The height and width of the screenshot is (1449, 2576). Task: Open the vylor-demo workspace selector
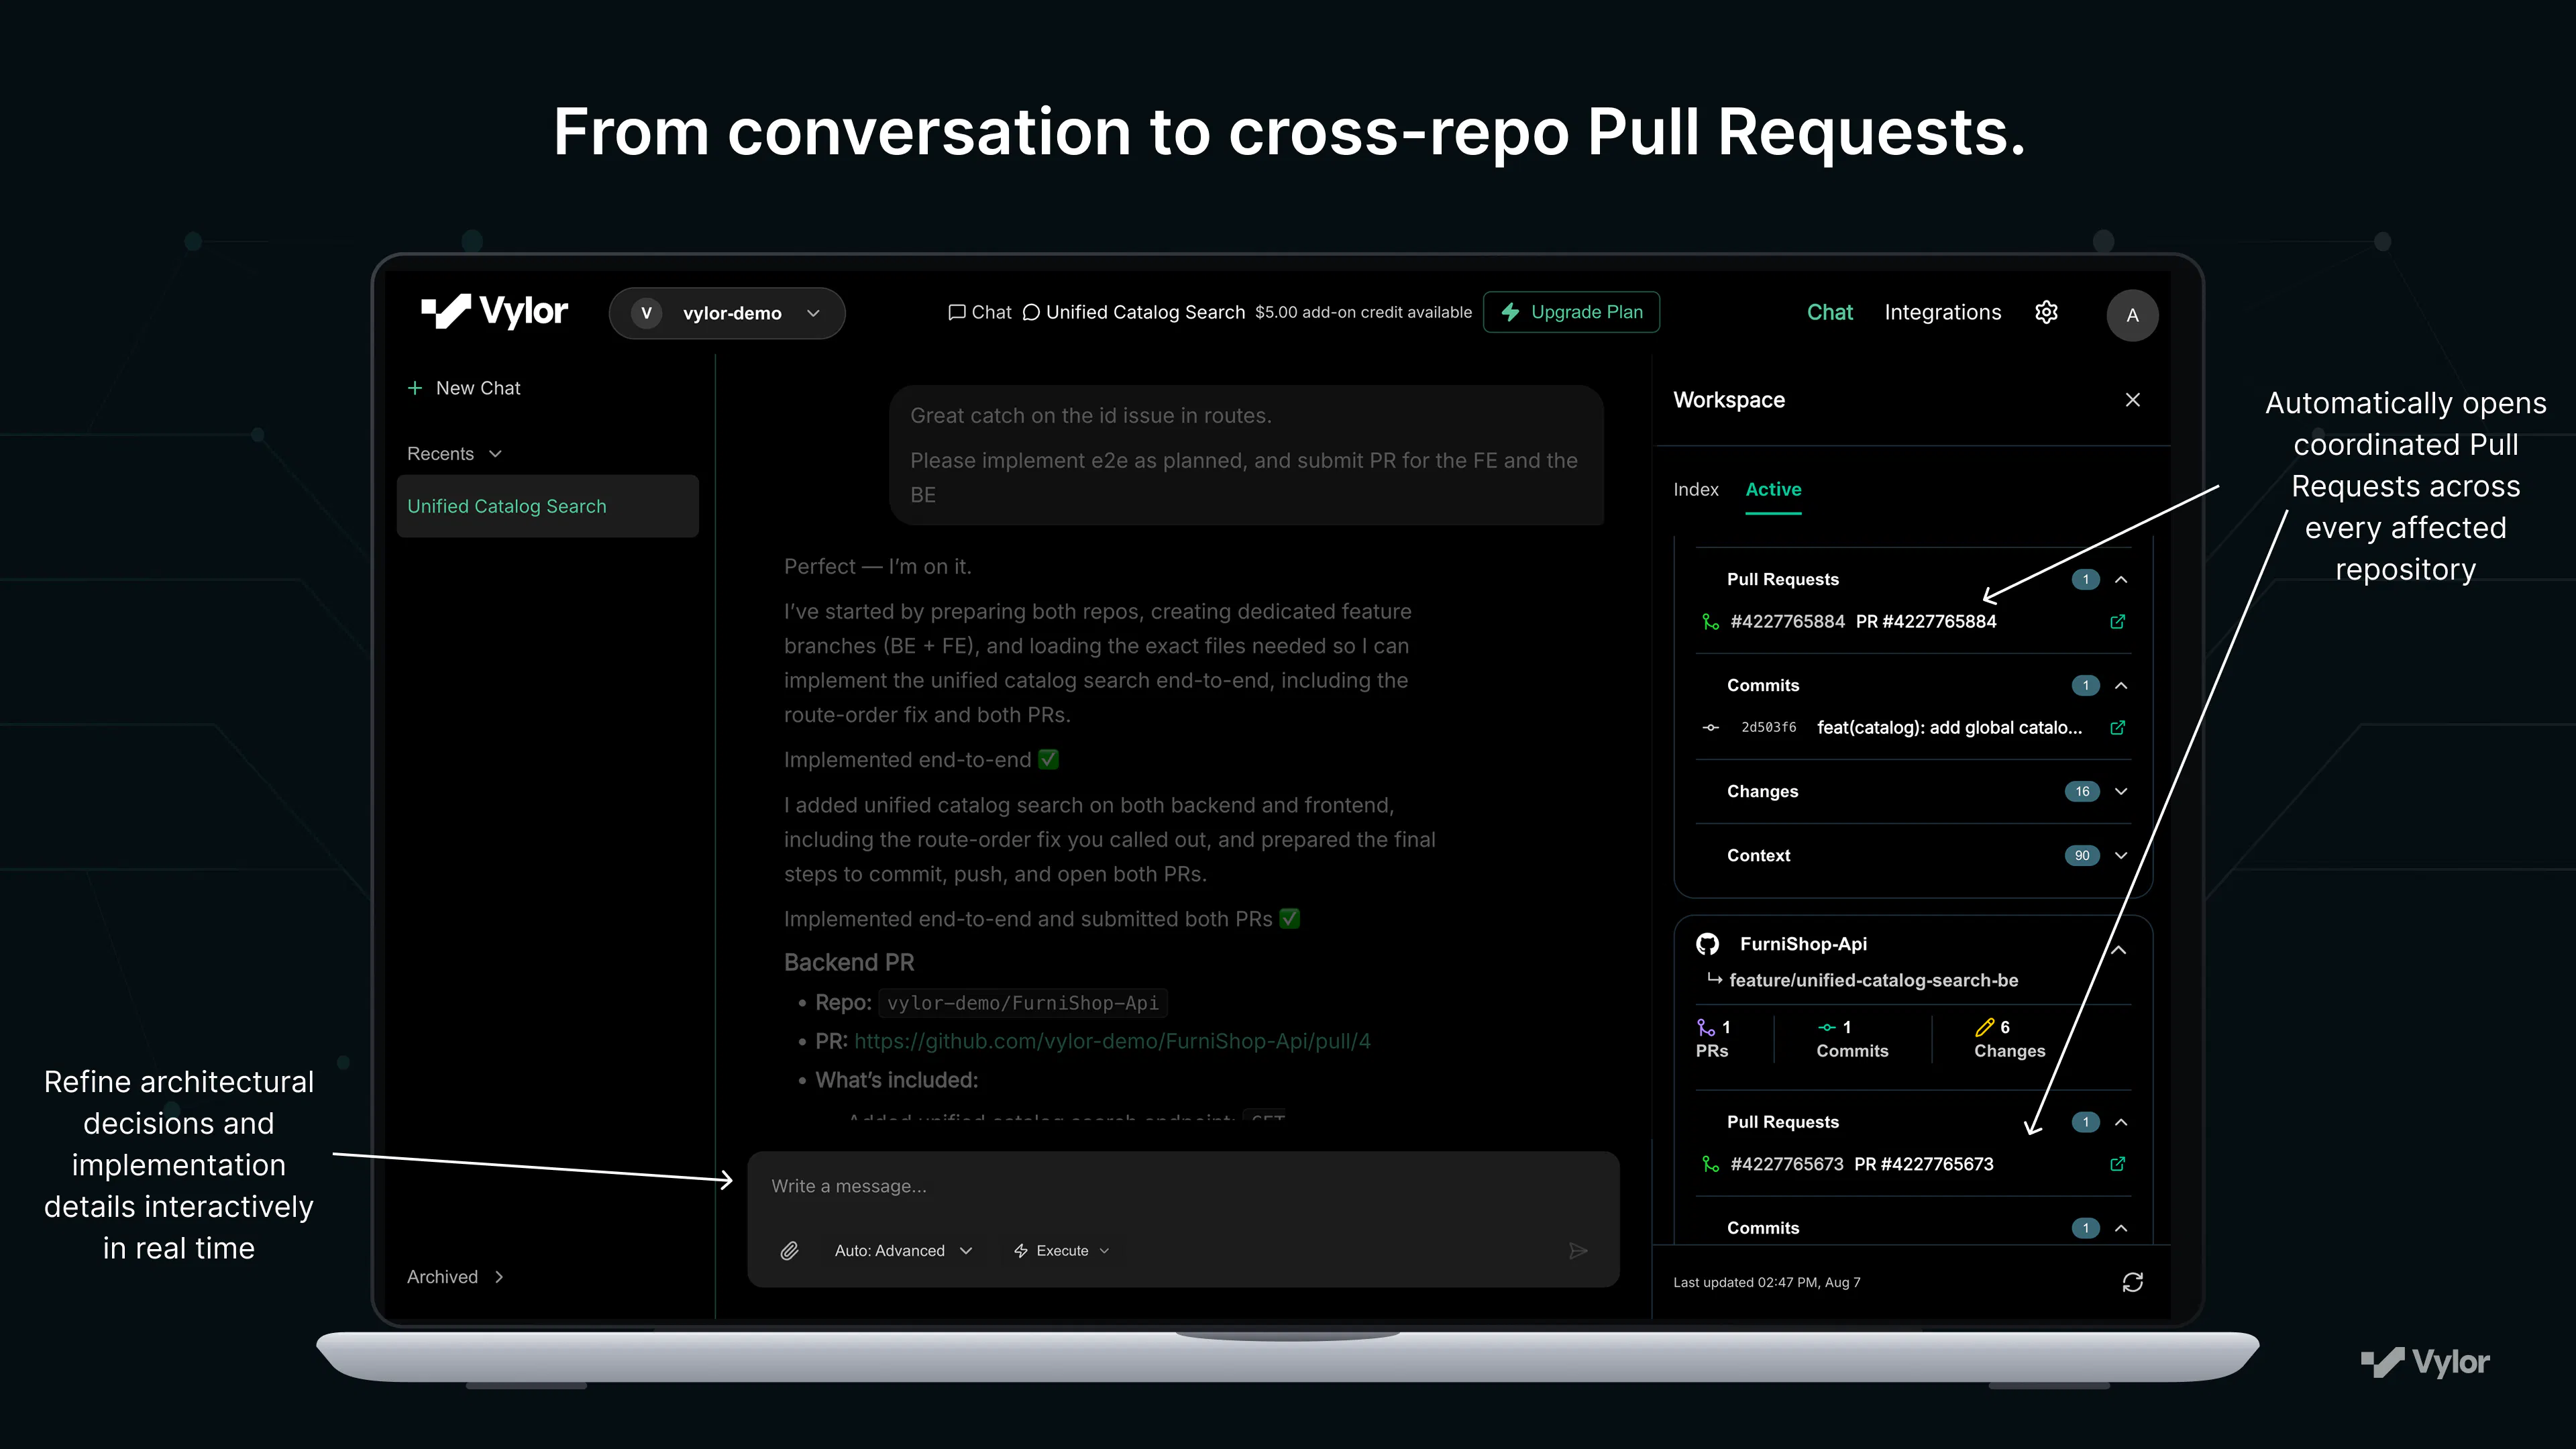click(x=727, y=313)
